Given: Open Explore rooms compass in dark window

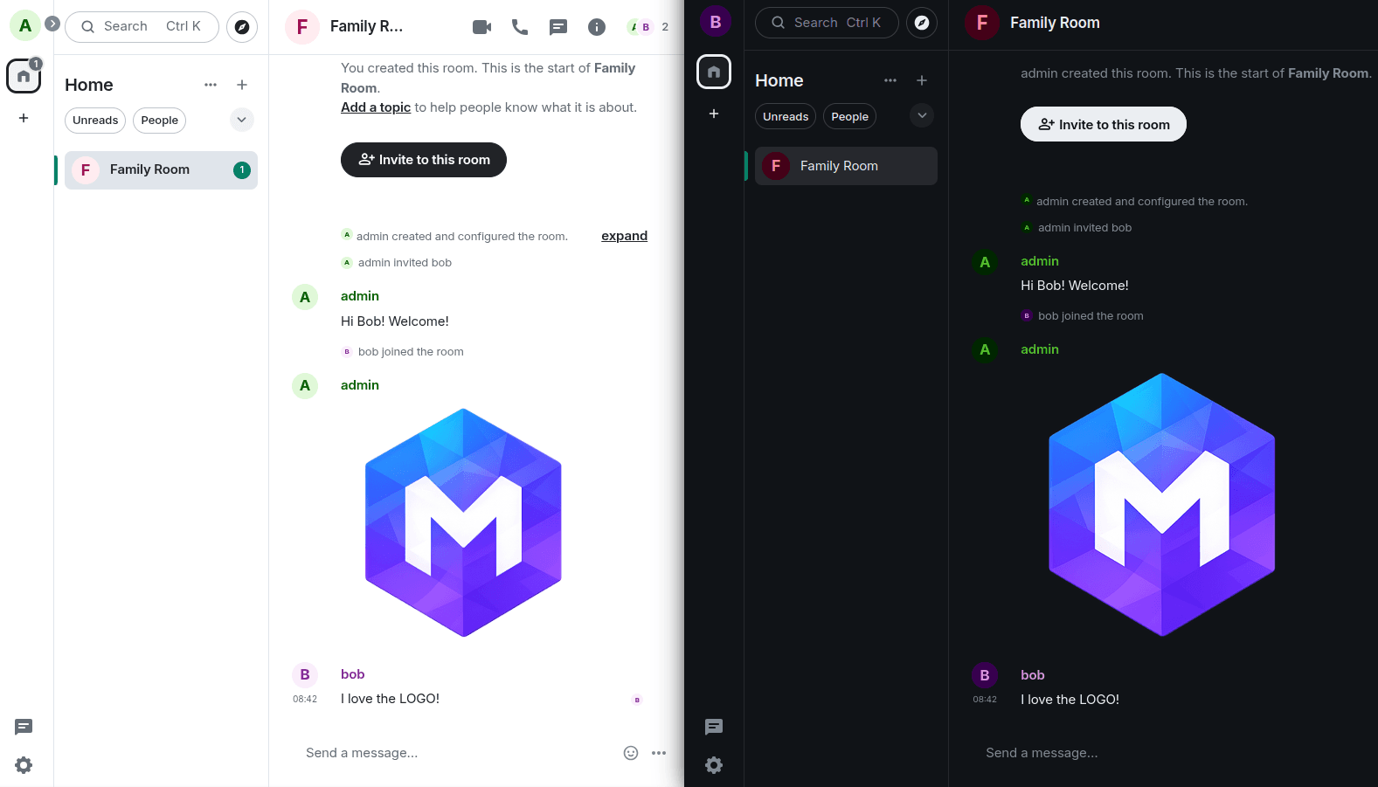Looking at the screenshot, I should [922, 23].
